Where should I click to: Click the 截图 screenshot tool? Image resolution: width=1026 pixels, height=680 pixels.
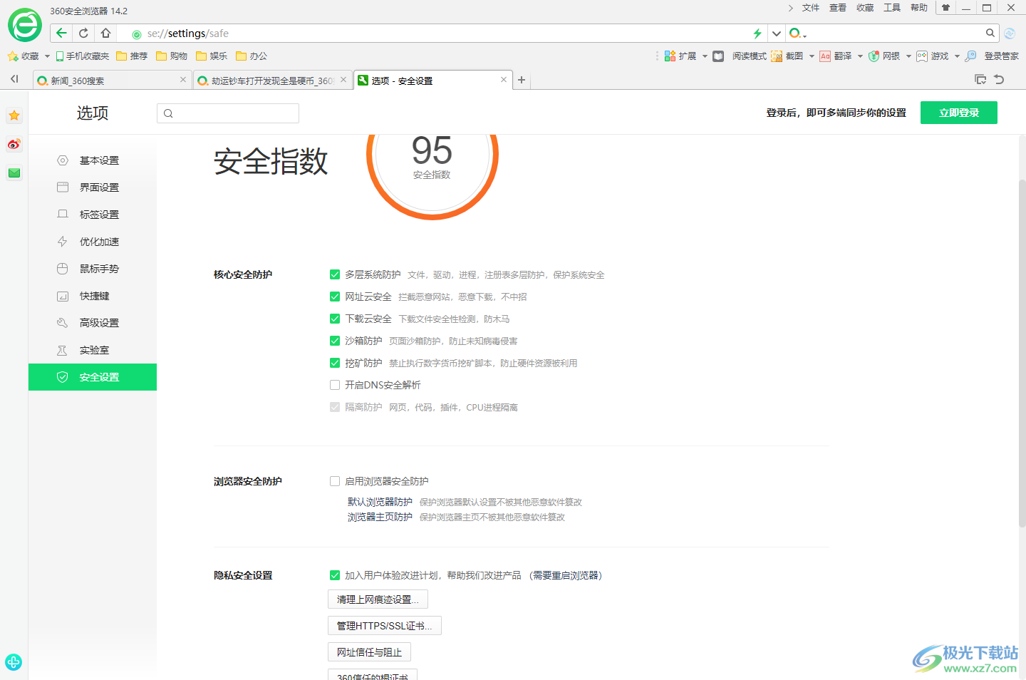(787, 56)
